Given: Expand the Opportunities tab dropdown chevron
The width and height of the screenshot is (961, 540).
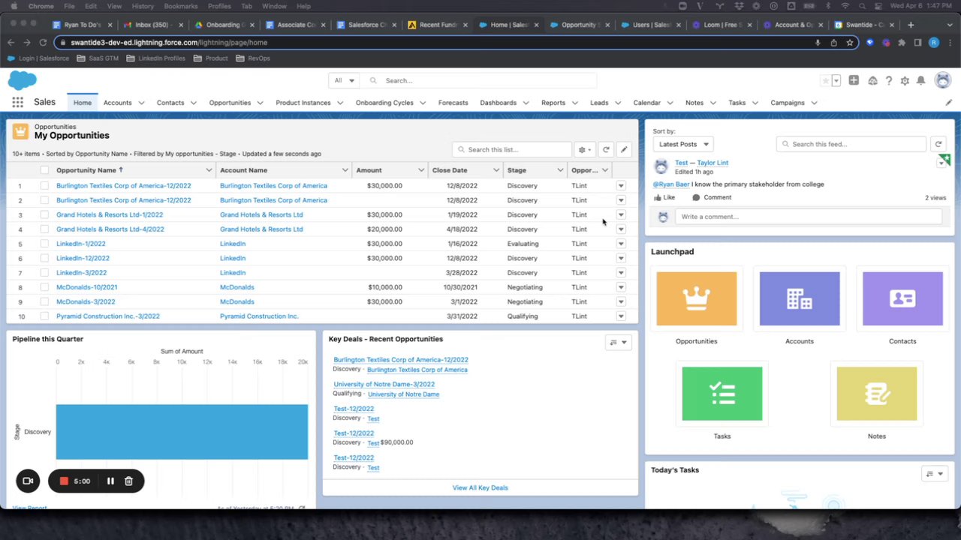Looking at the screenshot, I should [258, 103].
